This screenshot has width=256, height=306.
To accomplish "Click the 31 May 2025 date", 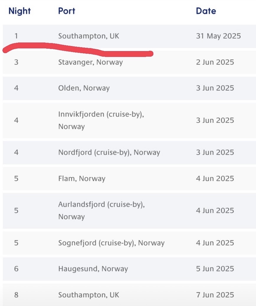I will (x=218, y=36).
